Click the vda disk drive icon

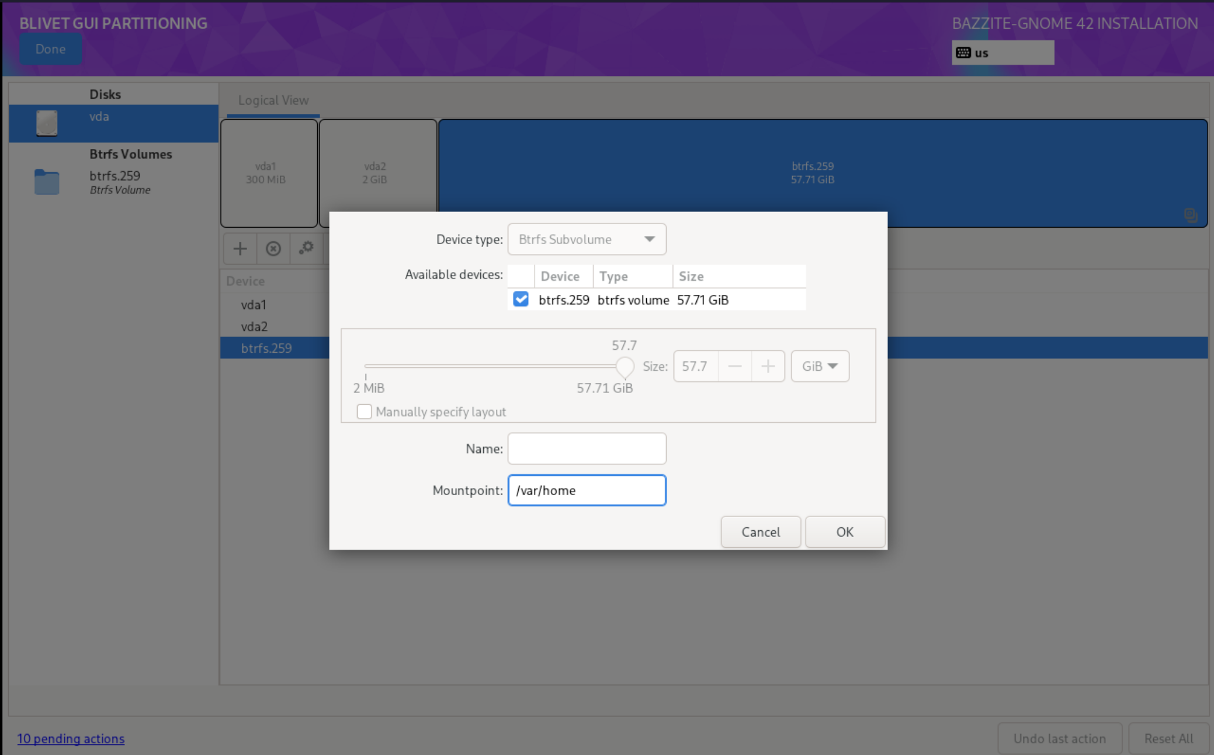[x=47, y=123]
